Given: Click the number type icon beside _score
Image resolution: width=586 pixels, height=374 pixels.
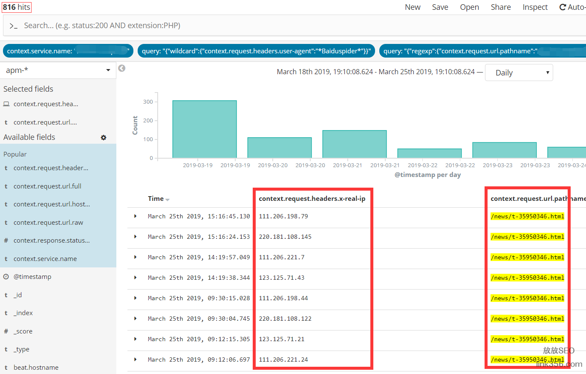Looking at the screenshot, I should tap(6, 331).
